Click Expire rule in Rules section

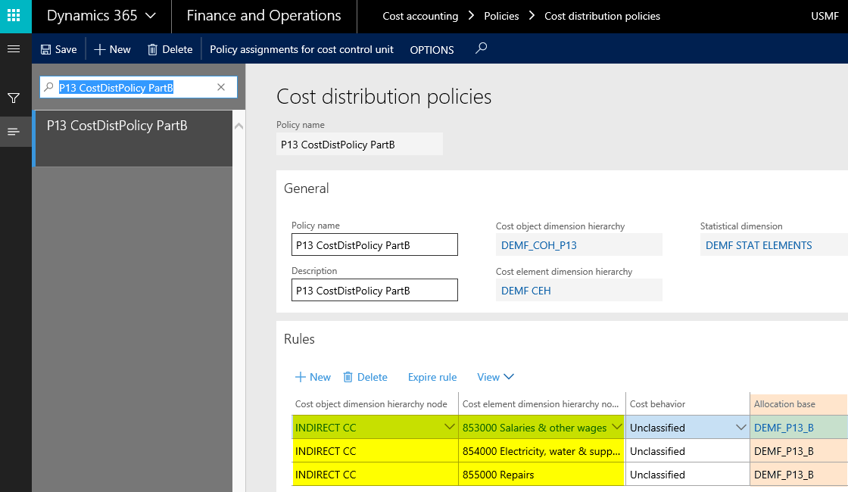[432, 377]
